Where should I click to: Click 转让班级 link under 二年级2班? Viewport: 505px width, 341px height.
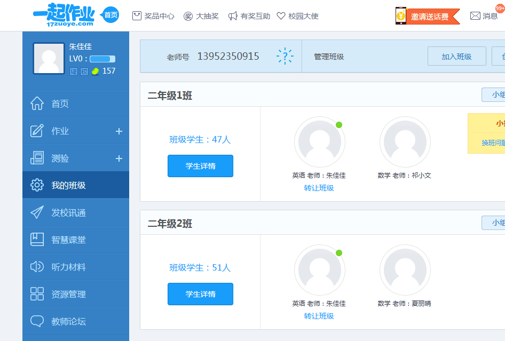[319, 316]
